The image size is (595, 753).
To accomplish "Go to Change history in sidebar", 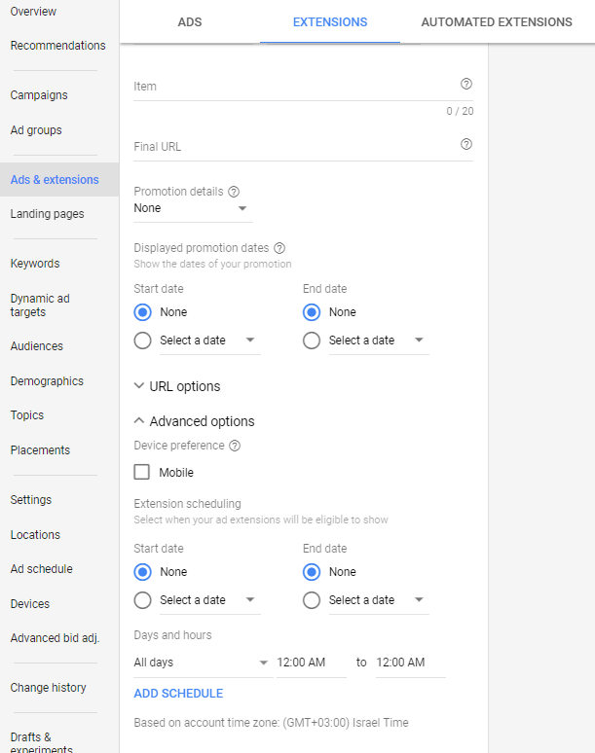I will pyautogui.click(x=48, y=688).
